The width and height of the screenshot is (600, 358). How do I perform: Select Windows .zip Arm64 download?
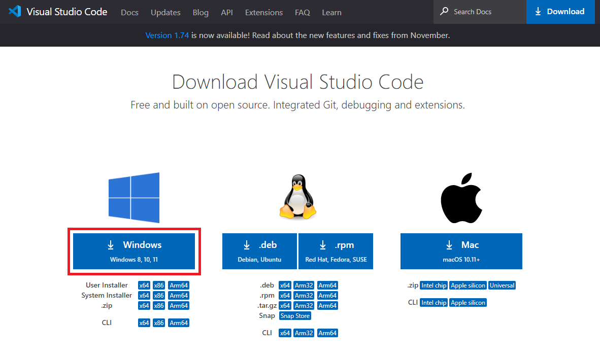[179, 306]
